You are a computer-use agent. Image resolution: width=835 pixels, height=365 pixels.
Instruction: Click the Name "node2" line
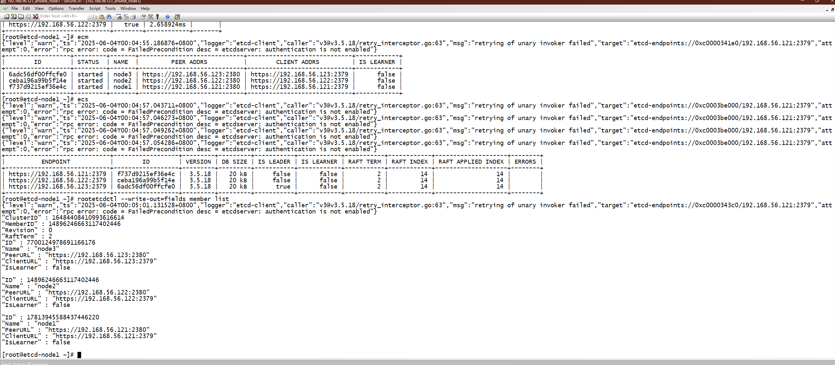click(x=31, y=286)
